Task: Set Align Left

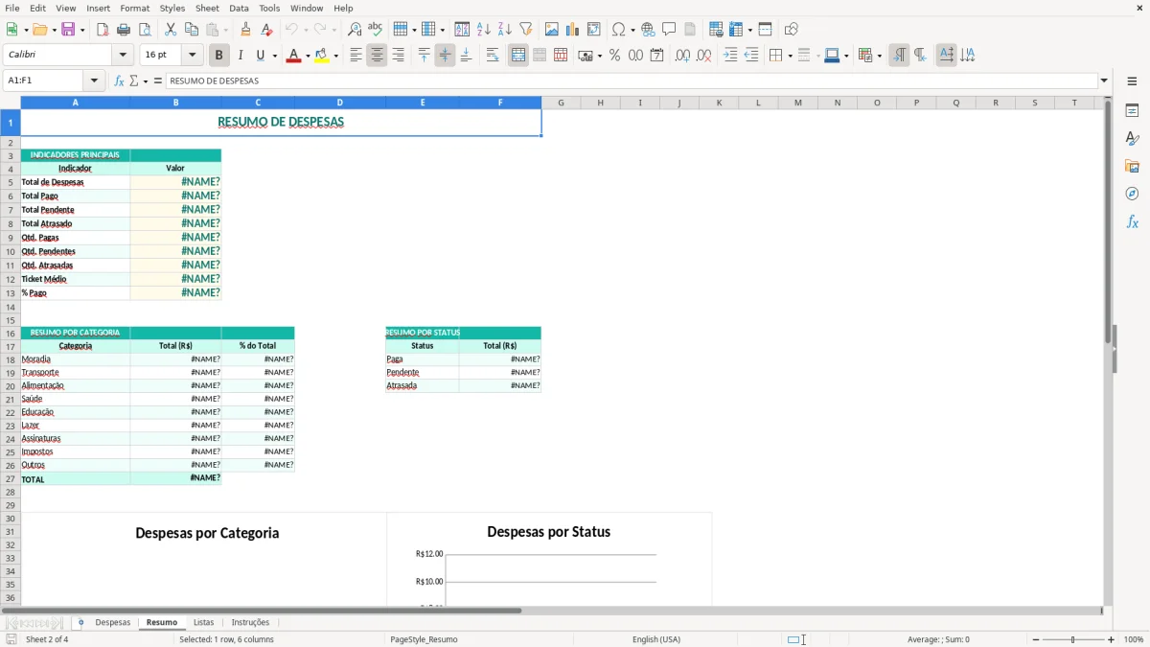Action: [x=356, y=56]
